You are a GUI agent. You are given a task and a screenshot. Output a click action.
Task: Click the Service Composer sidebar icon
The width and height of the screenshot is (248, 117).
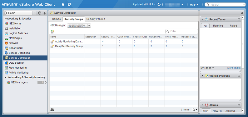(7, 58)
